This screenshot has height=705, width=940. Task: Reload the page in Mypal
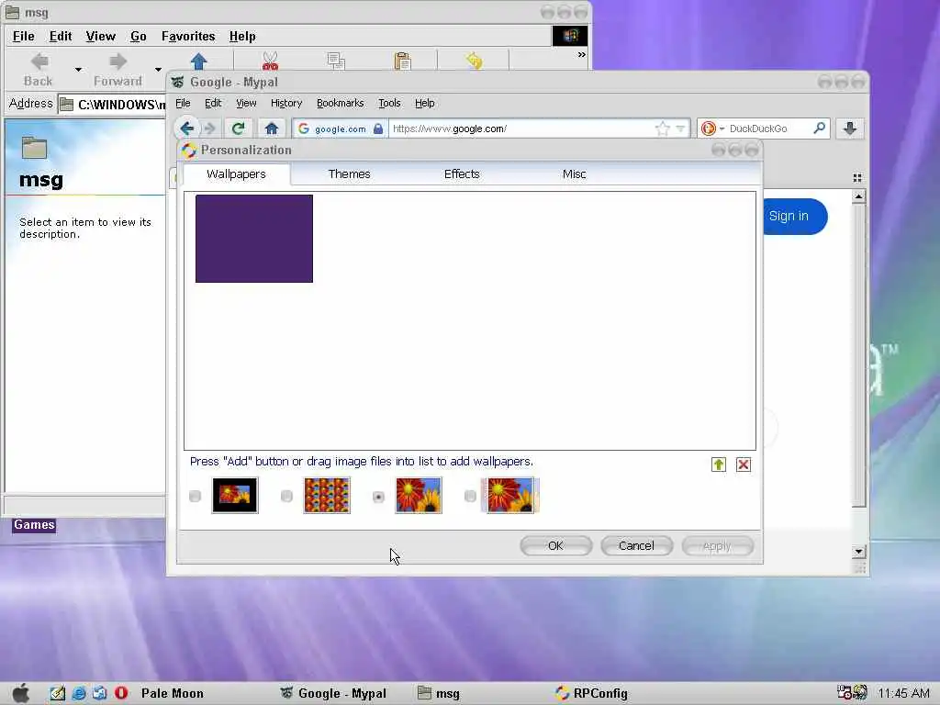tap(239, 129)
